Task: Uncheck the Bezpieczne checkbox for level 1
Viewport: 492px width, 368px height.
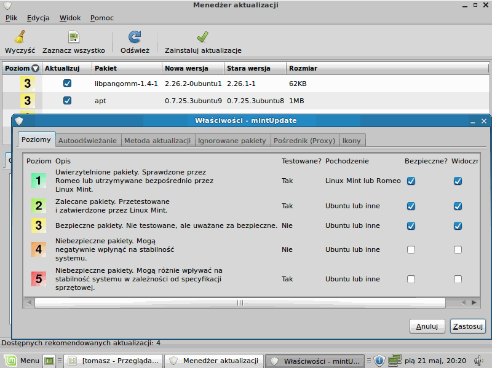Action: coord(411,181)
